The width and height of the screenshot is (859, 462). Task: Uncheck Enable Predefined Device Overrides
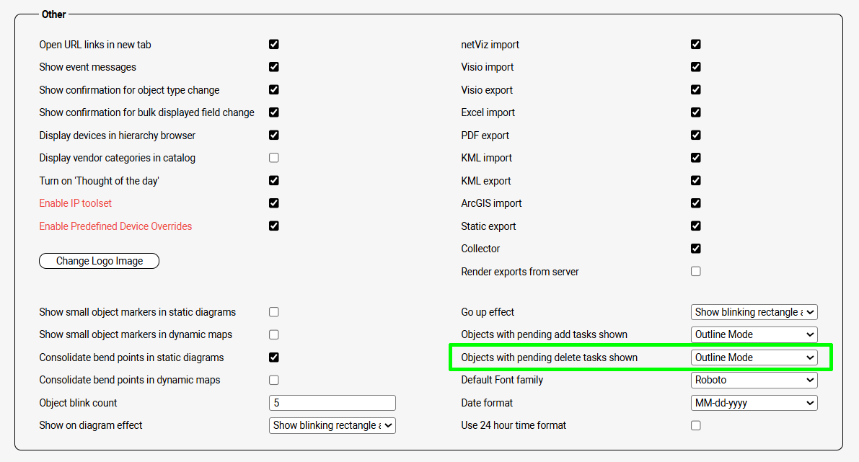[274, 226]
